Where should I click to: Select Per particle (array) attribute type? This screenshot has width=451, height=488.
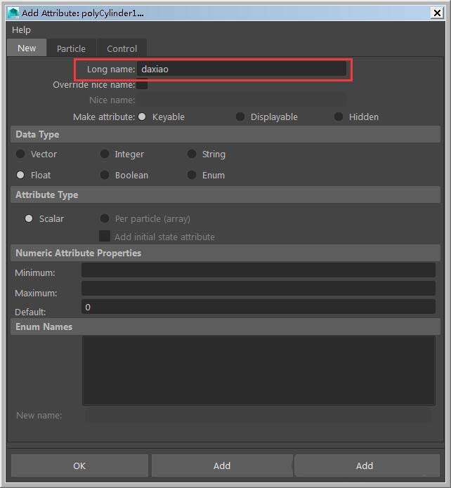105,218
